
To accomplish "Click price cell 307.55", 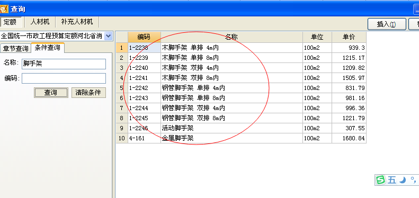I will (349, 128).
